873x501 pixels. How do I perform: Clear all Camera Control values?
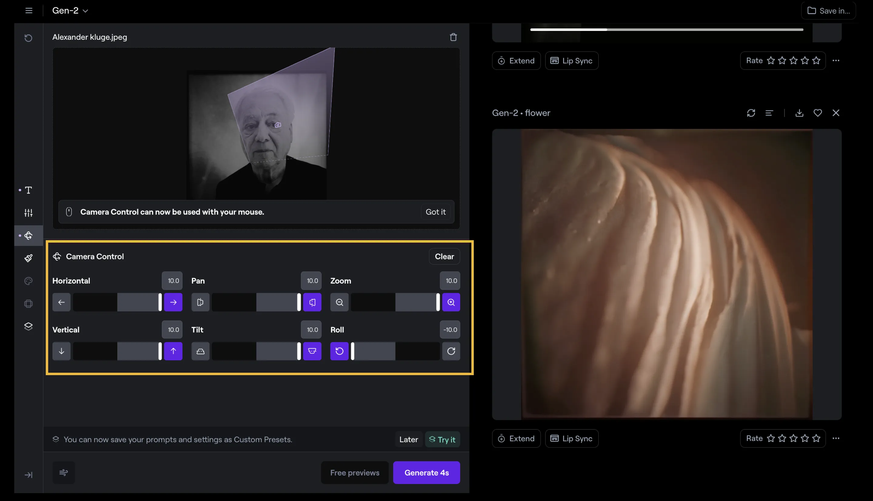(x=444, y=256)
